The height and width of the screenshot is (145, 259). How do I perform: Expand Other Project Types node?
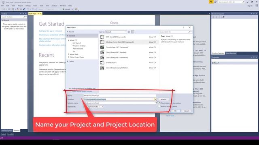click(x=68, y=57)
